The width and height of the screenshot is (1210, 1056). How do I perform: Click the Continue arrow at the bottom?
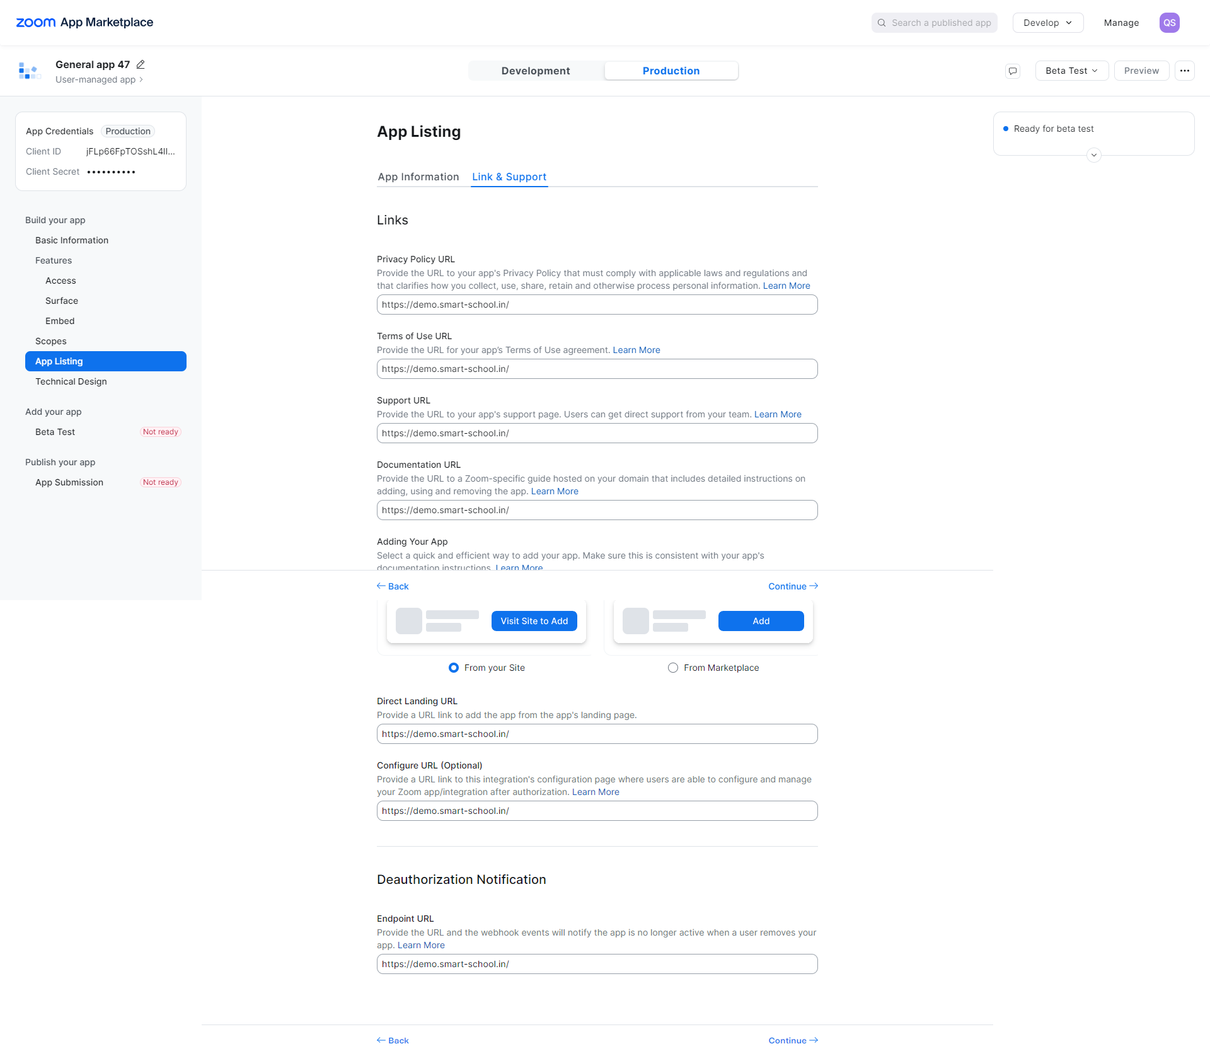tap(792, 1040)
